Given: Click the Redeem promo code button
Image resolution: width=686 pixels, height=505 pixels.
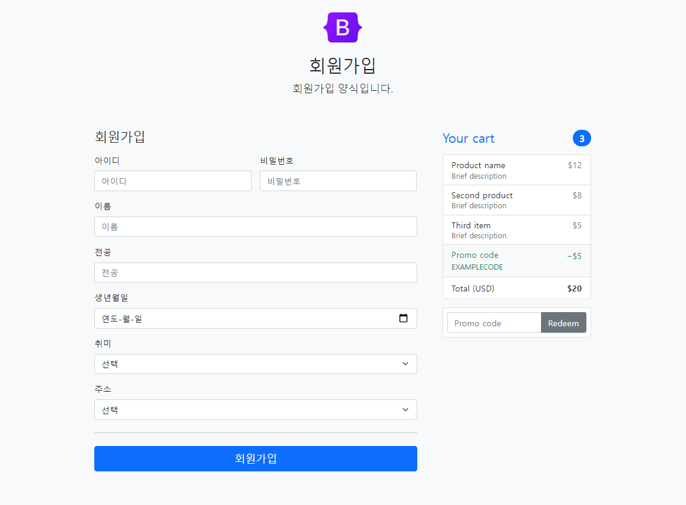Looking at the screenshot, I should (563, 323).
